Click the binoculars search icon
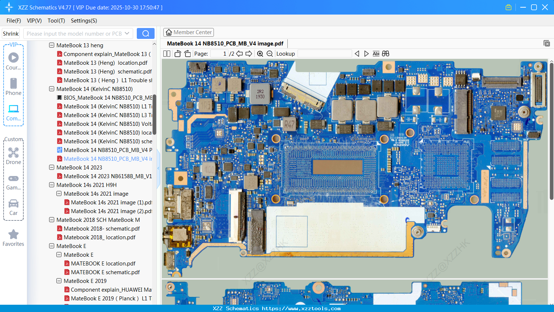Screen dimensions: 554x312 (x=386, y=54)
